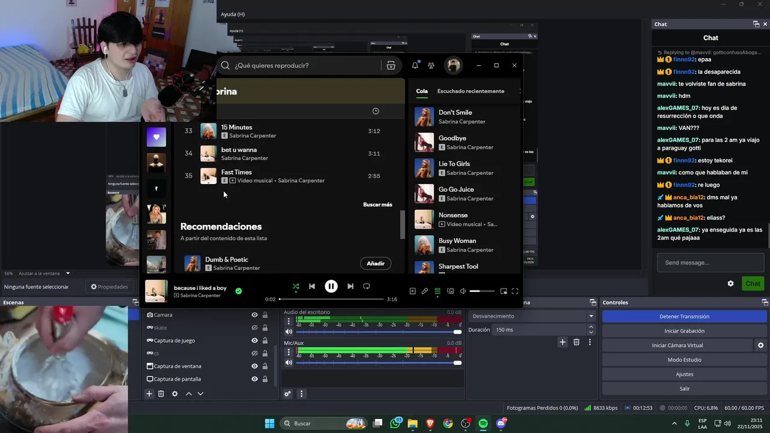Adjust Mic/Aux volume slider
Viewport: 770px width, 433px height.
pyautogui.click(x=379, y=363)
